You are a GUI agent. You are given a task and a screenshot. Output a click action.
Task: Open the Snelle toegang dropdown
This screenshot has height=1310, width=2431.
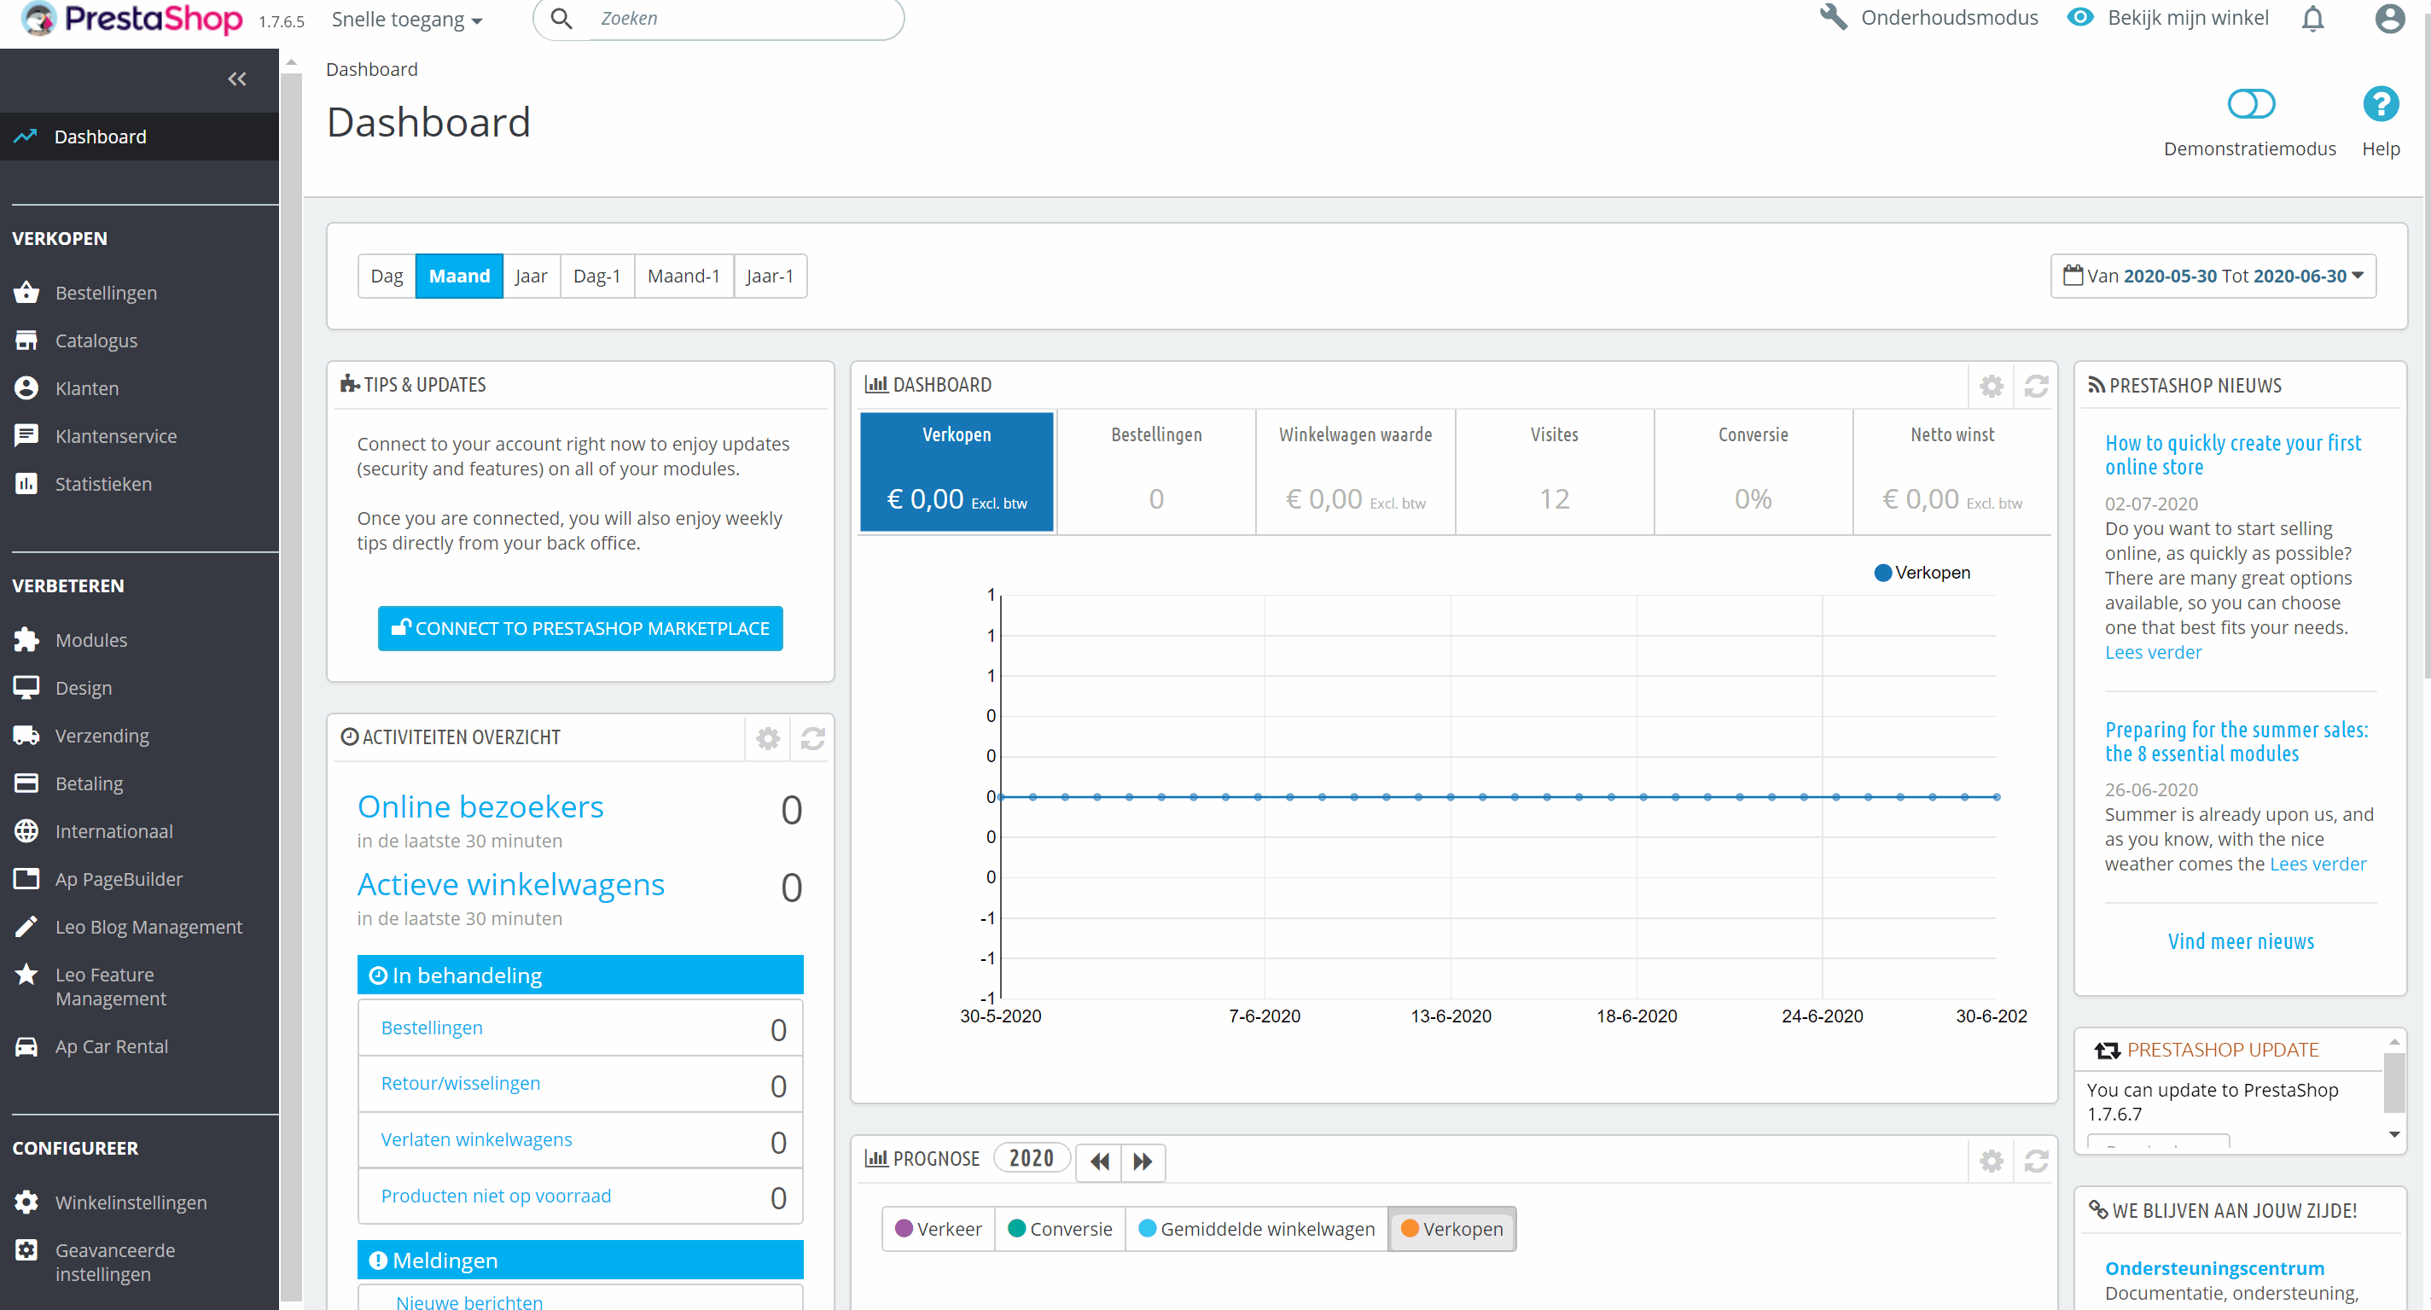[x=407, y=20]
